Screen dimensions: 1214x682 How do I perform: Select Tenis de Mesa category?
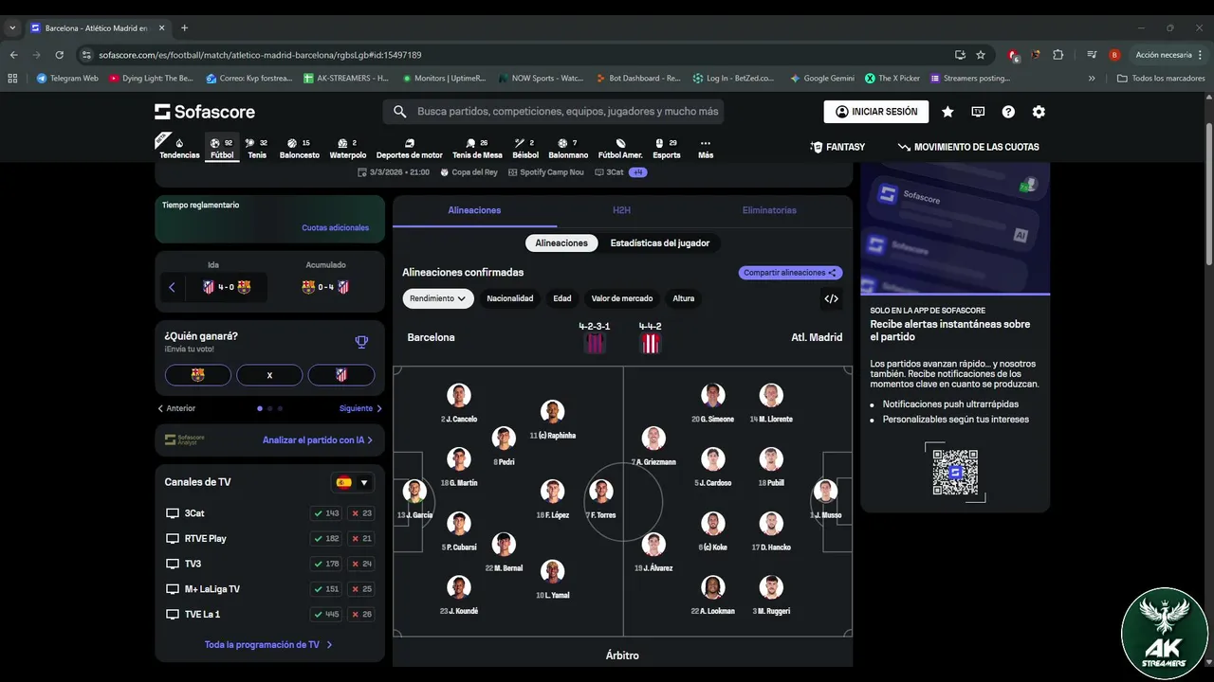tap(477, 149)
